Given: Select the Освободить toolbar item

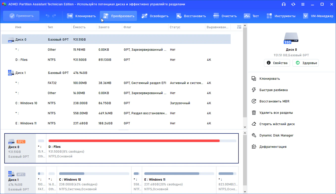Looking at the screenshot, I should (x=155, y=16).
